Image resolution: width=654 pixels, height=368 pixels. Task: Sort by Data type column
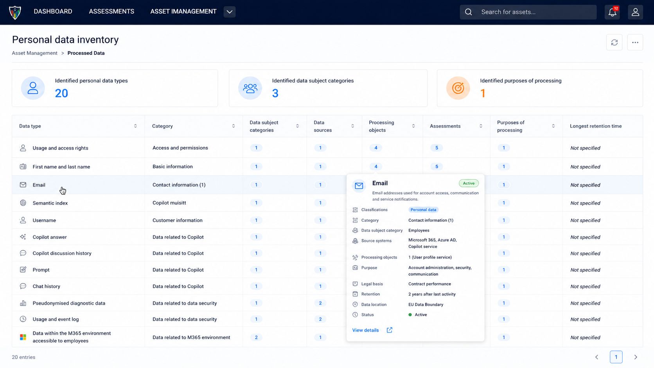pos(135,126)
